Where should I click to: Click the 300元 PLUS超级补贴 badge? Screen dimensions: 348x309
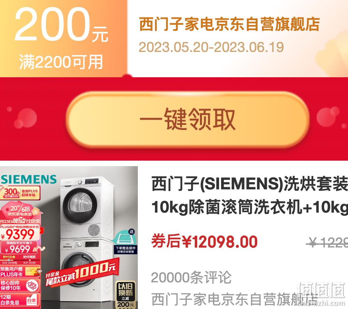20,192
